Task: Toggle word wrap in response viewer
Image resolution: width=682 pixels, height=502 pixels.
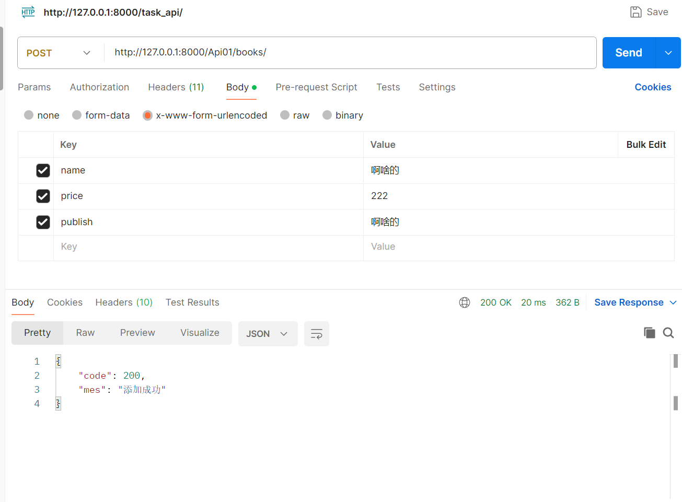Action: click(317, 334)
